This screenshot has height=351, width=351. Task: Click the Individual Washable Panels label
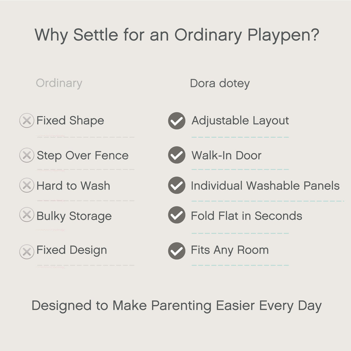coord(265,185)
